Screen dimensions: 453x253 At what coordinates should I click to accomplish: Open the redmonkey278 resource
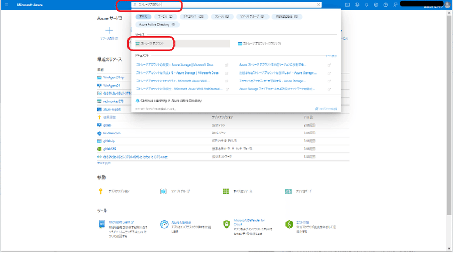click(113, 102)
